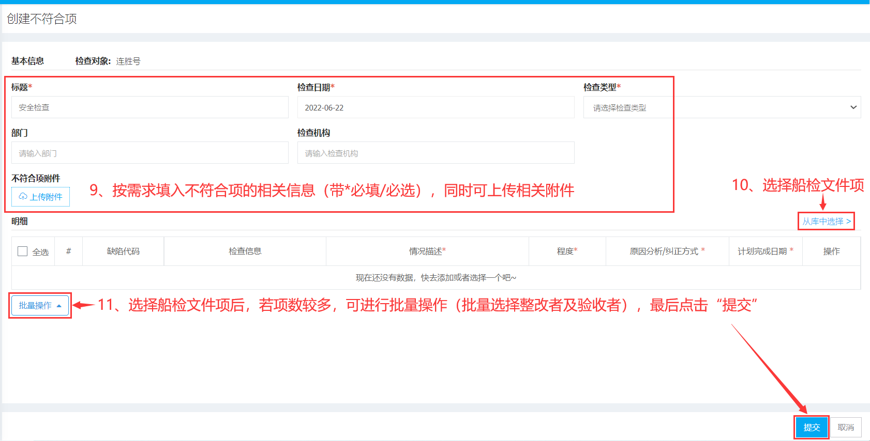Click the 原因分析/纠正方式 column header
Image resolution: width=870 pixels, height=441 pixels.
pyautogui.click(x=667, y=251)
